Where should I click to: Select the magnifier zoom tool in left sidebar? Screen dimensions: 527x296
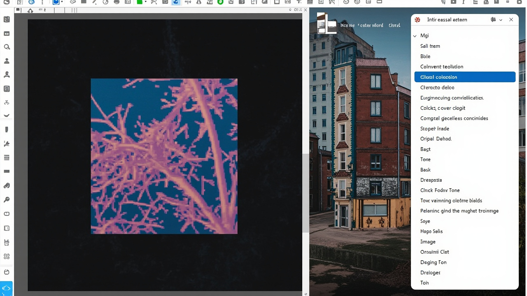(x=7, y=47)
